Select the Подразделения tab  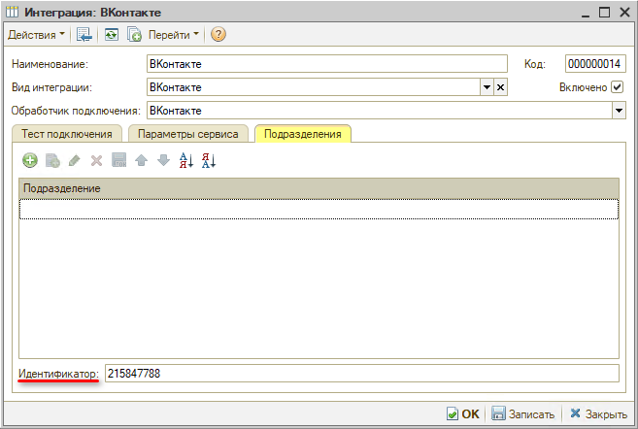point(303,134)
